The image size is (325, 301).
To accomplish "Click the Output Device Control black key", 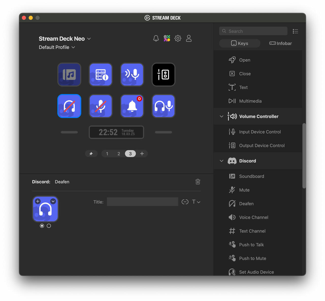I will point(164,75).
